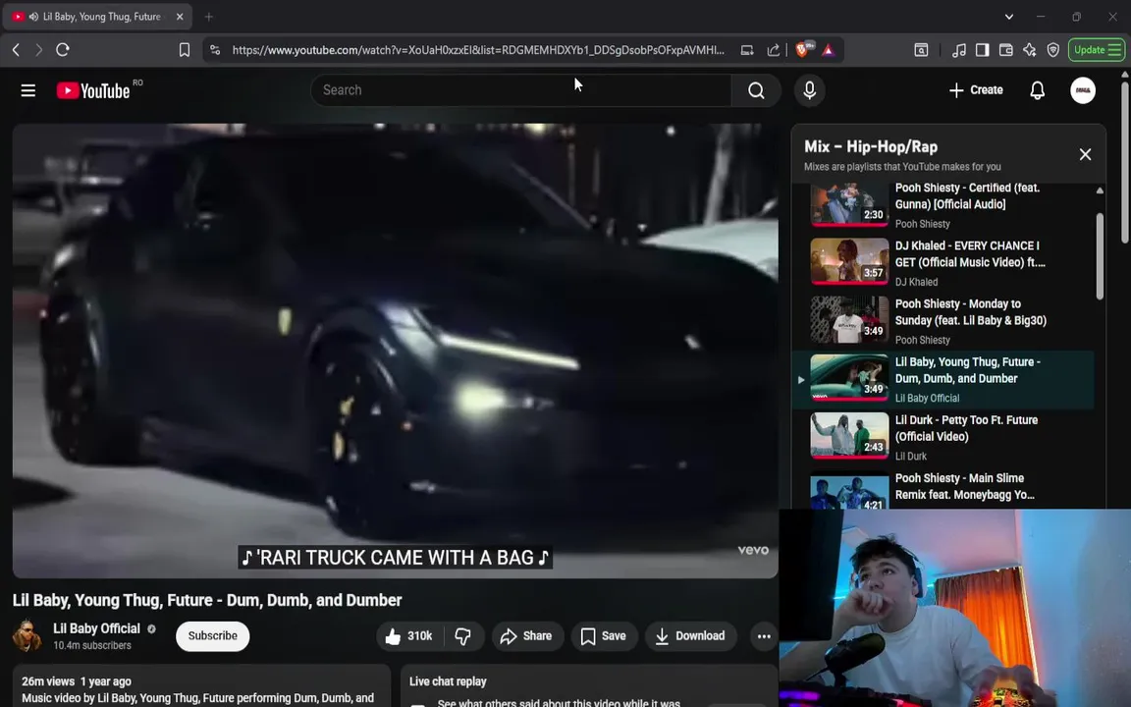Click Mix – Hip-Hop/Rap playlist title
The image size is (1131, 707).
pos(871,146)
